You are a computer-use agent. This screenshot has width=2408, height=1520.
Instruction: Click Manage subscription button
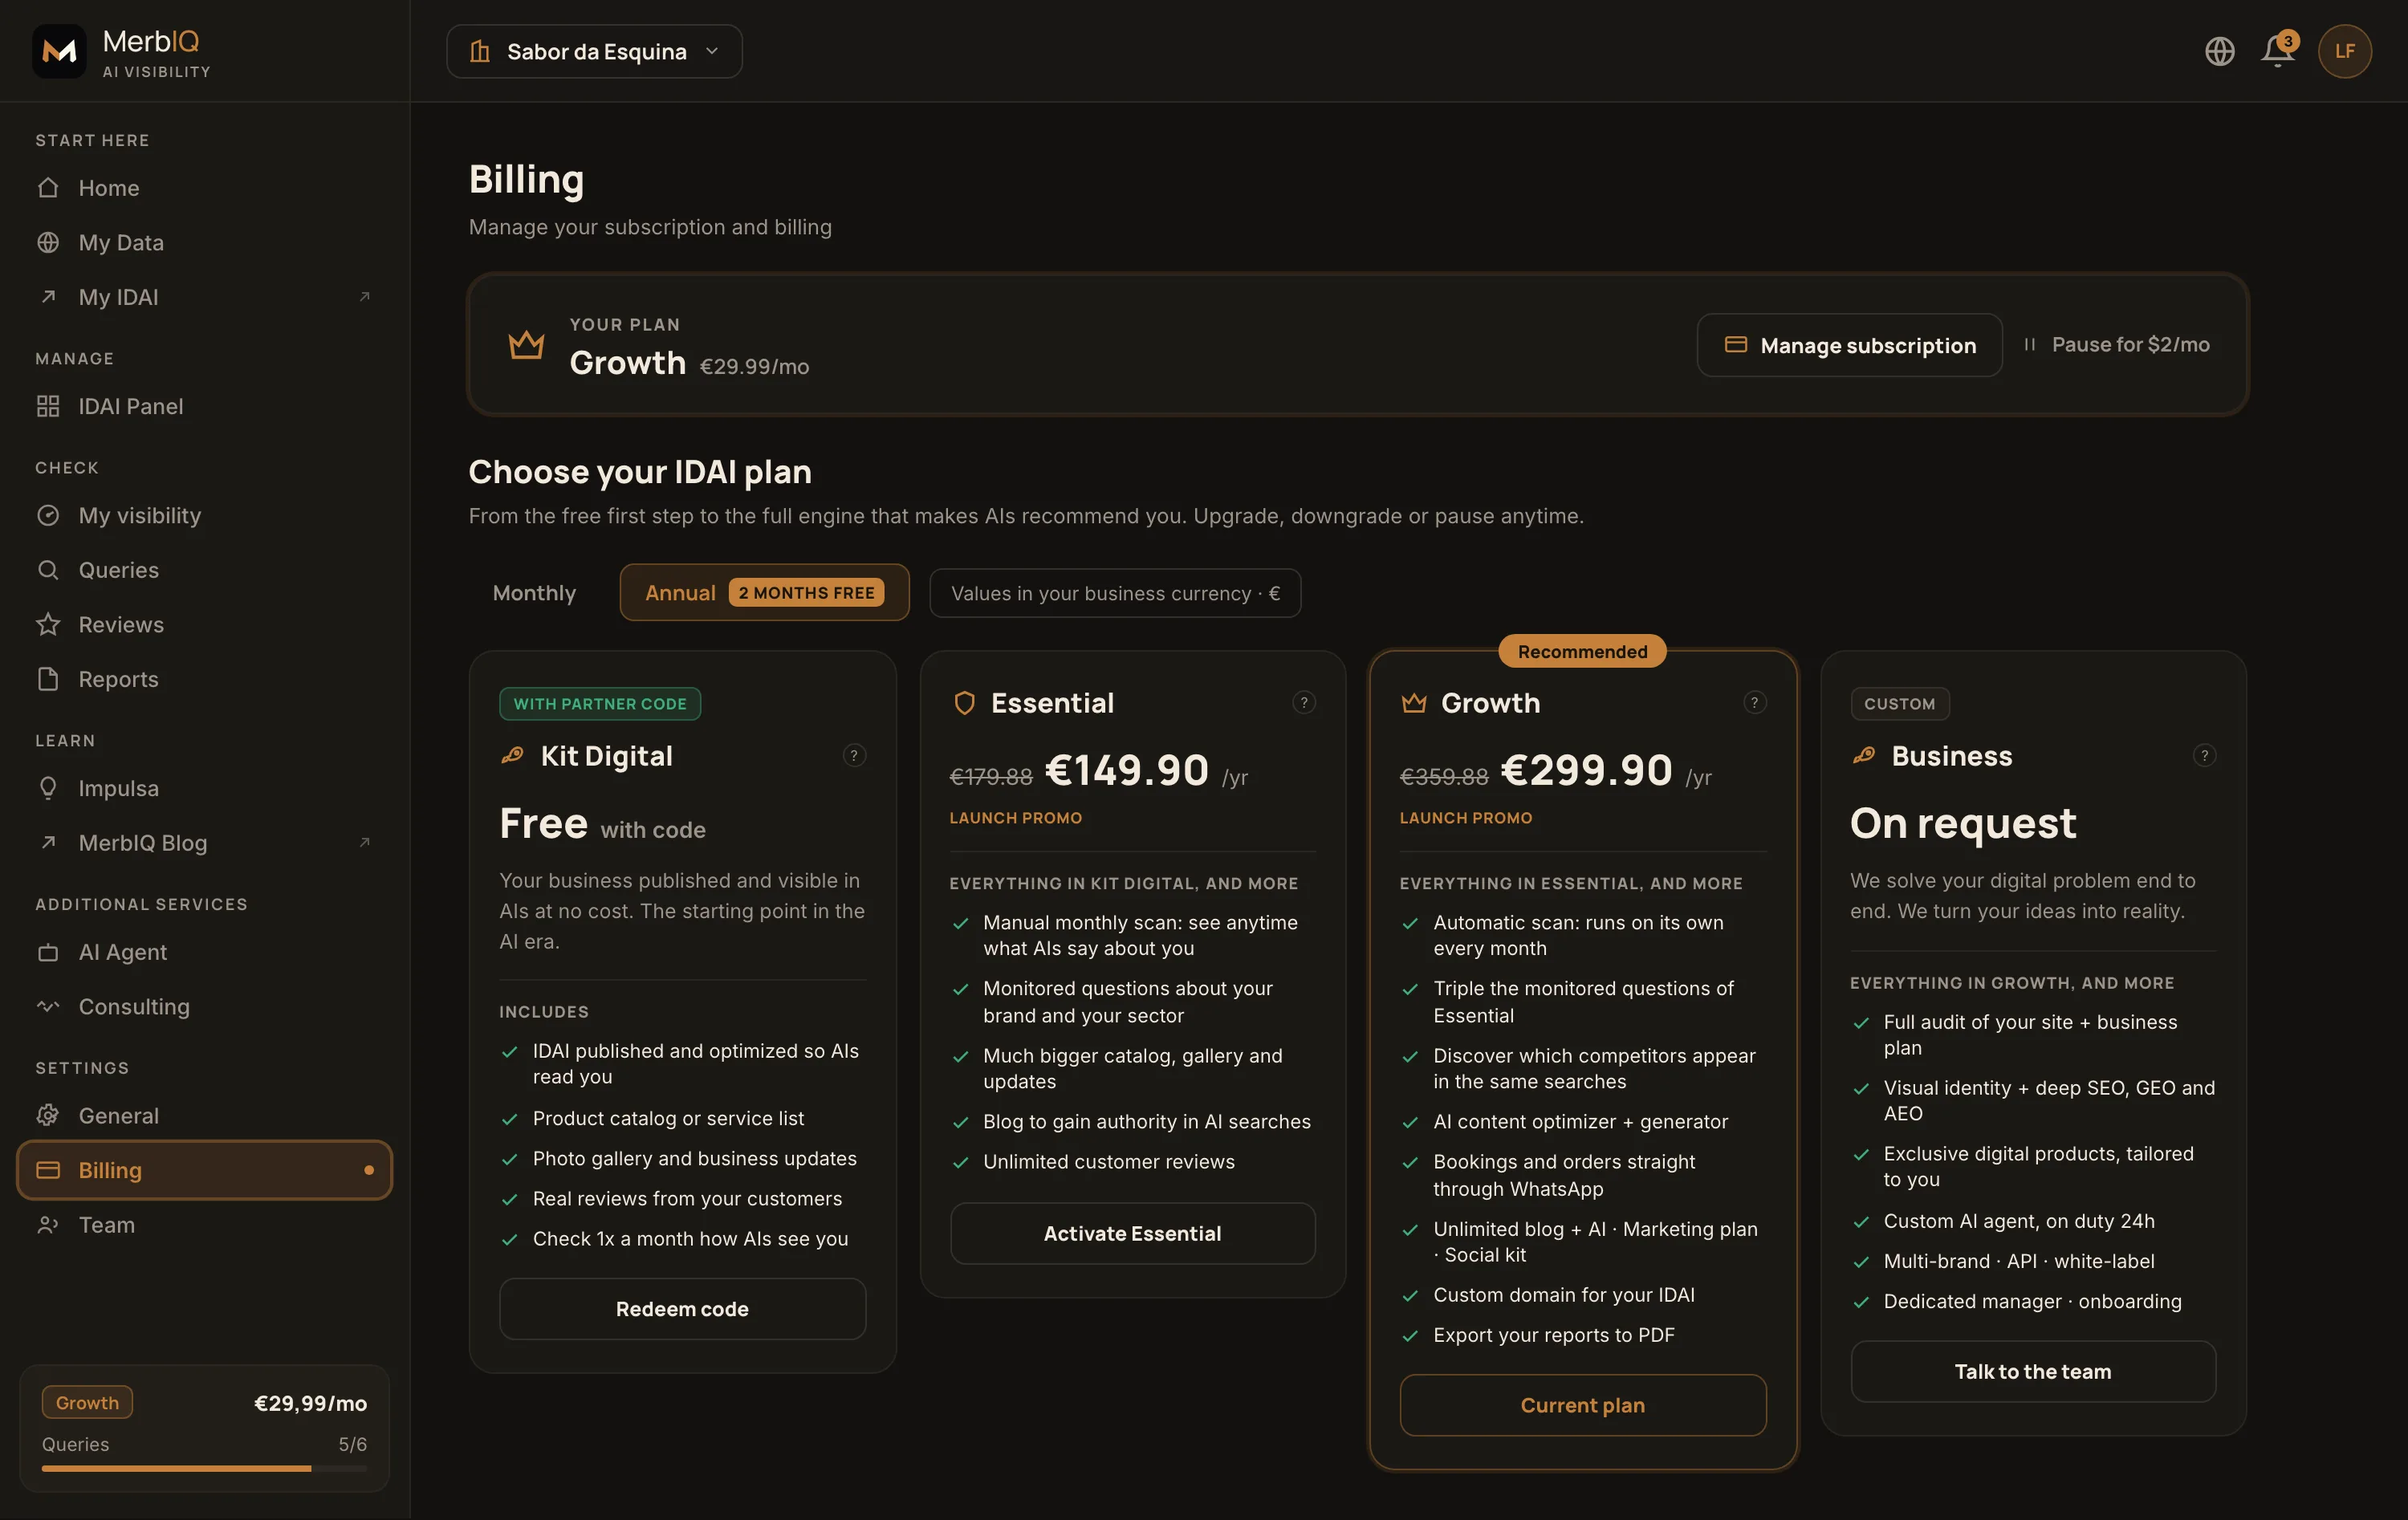click(1849, 345)
